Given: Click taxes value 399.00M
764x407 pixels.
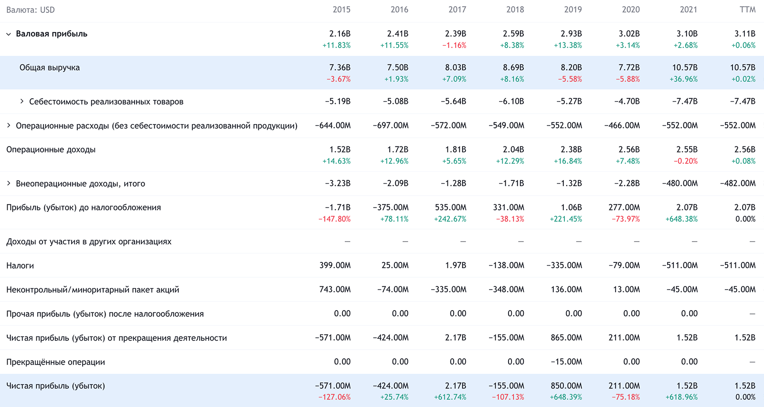Looking at the screenshot, I should pos(335,265).
